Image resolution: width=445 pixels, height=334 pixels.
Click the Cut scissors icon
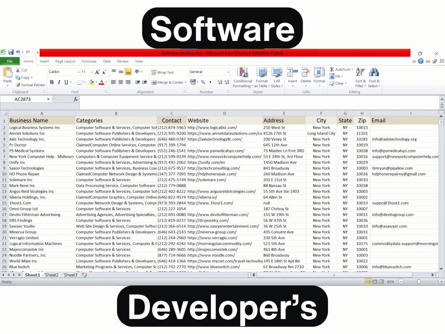point(18,70)
